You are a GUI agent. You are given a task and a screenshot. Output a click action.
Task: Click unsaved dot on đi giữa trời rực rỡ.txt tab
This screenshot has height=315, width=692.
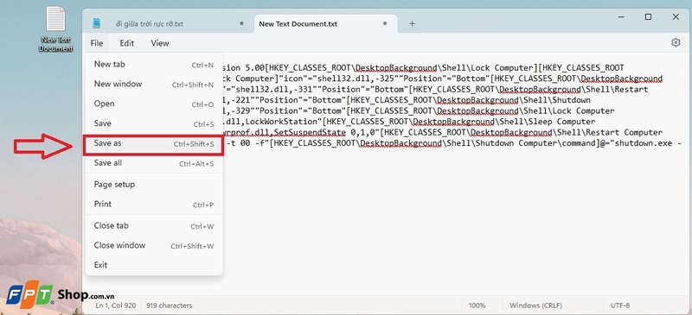[x=241, y=24]
